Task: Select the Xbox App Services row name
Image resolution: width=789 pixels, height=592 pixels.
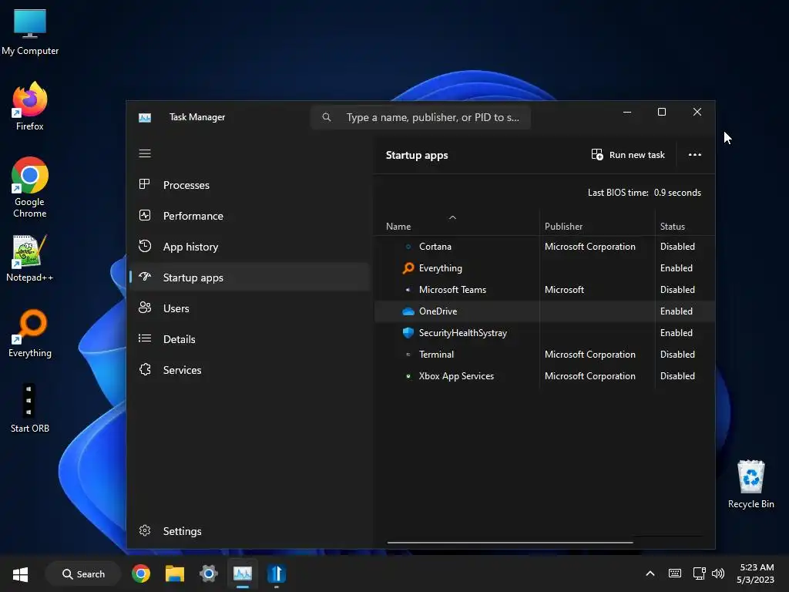Action: pos(456,376)
